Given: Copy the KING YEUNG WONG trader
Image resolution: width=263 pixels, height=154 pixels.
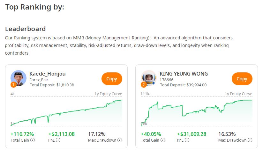Looking at the screenshot, I should (242, 79).
